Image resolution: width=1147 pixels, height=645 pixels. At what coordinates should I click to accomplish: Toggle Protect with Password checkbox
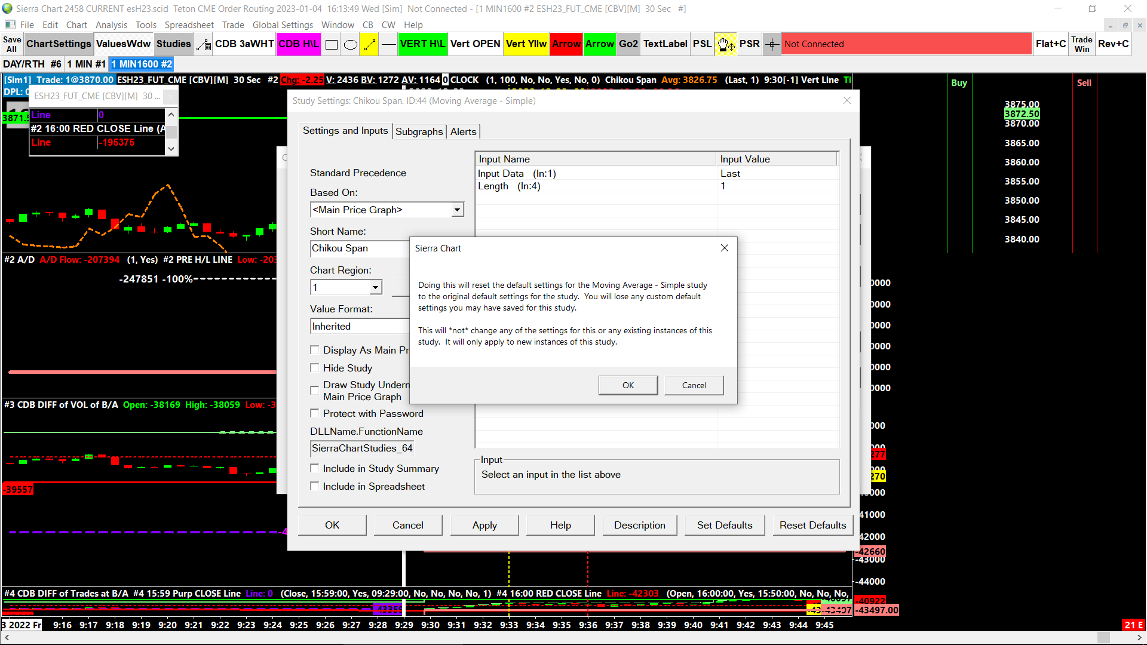click(x=315, y=413)
